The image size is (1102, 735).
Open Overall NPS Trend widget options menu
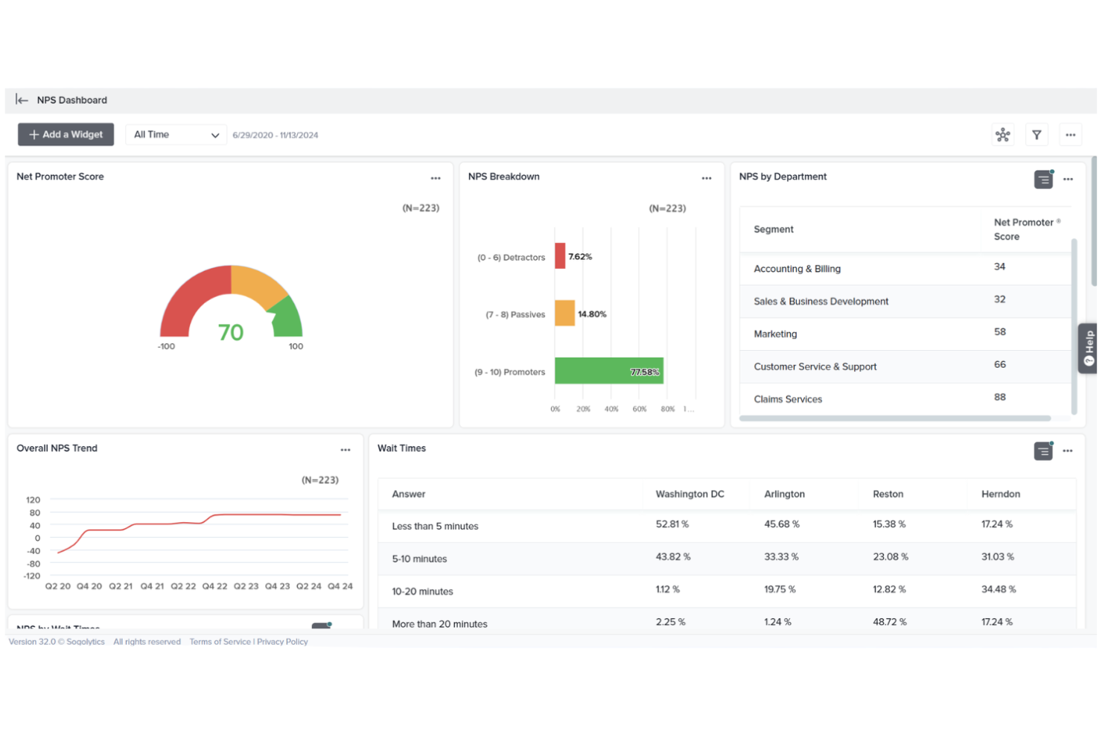point(345,450)
